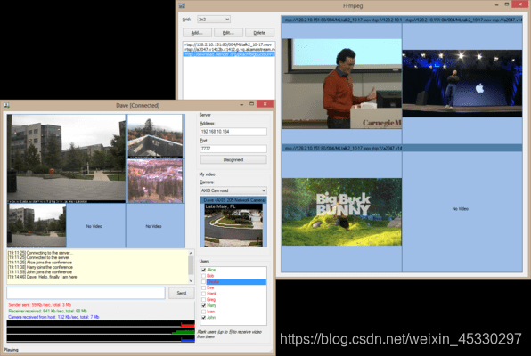The image size is (531, 356).
Task: Check Bob in the Users list
Action: coord(203,276)
